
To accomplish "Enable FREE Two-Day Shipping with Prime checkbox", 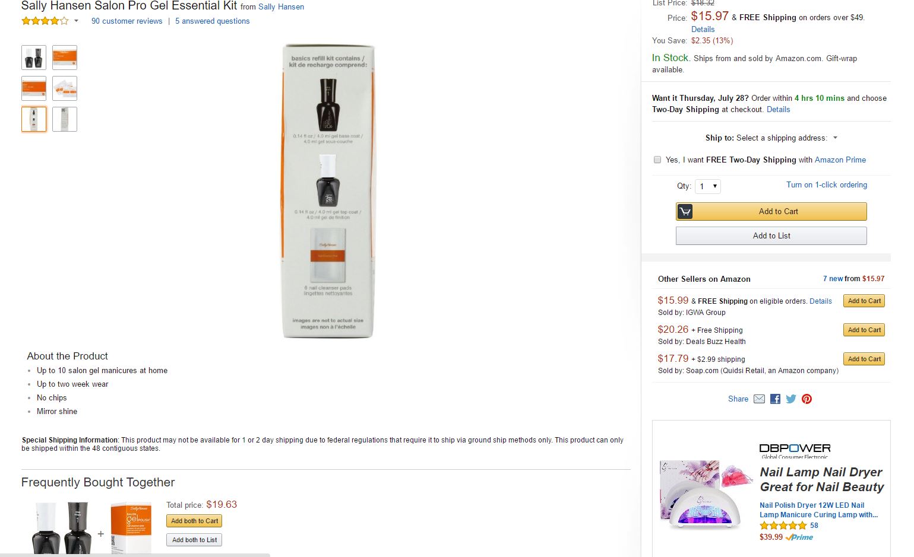I will (657, 160).
